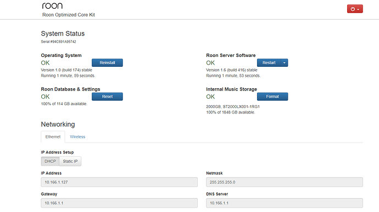Select Static IP address setup
The width and height of the screenshot is (379, 212).
(70, 162)
